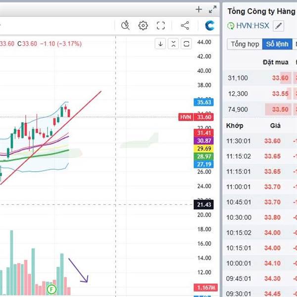Toggle fullscreen mode bracket icon
This screenshot has height=297, width=297.
[160, 25]
